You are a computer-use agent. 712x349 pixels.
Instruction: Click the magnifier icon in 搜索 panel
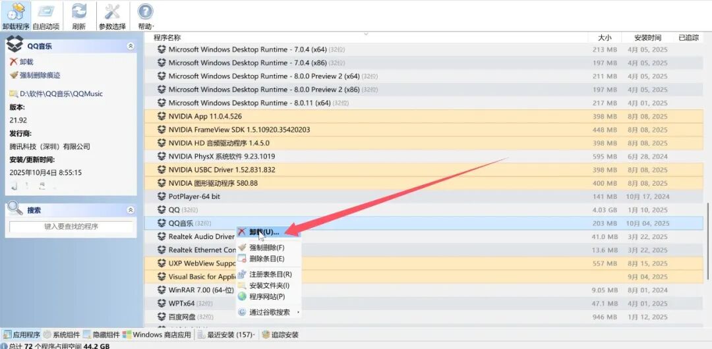coord(15,208)
